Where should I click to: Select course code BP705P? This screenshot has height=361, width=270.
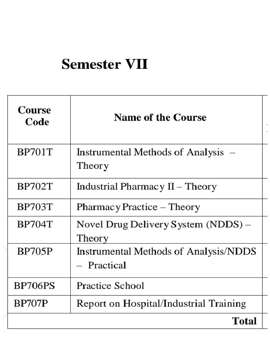pyautogui.click(x=34, y=251)
